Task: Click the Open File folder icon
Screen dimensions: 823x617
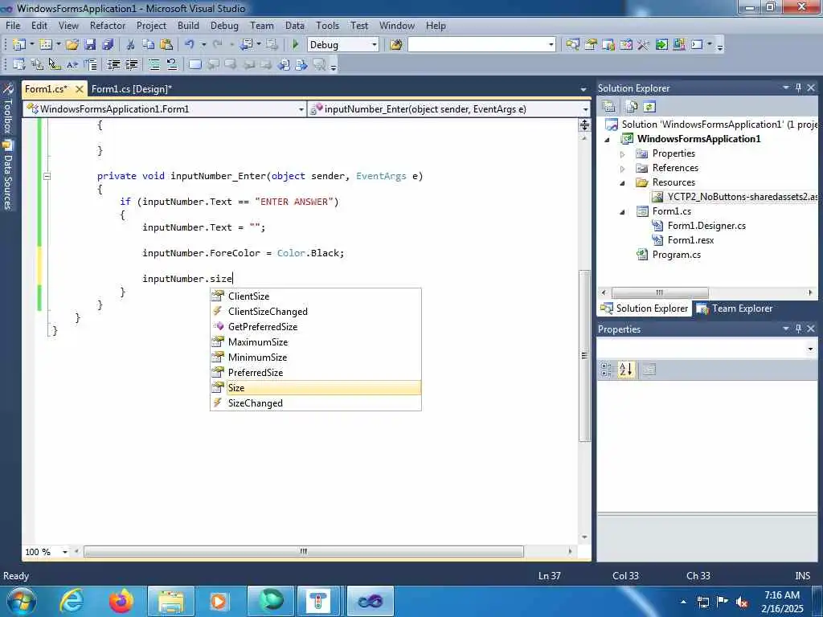Action: 72,45
